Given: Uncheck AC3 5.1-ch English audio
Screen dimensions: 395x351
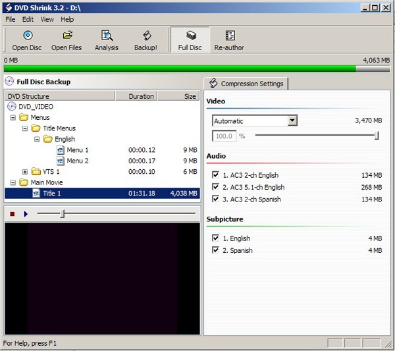Looking at the screenshot, I should (215, 187).
